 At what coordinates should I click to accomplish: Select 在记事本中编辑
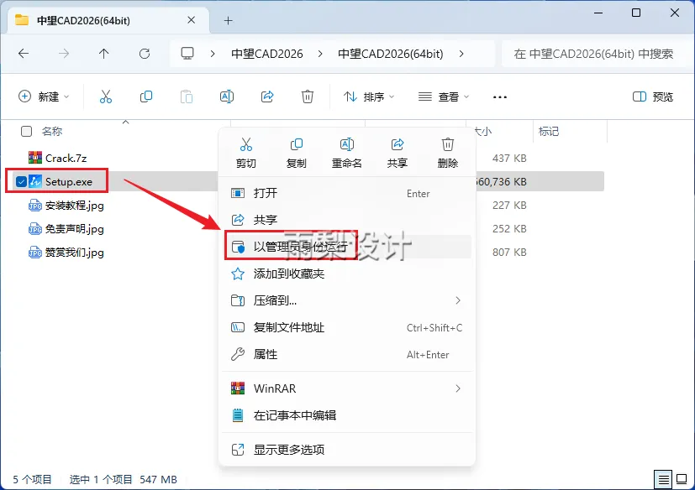tap(347, 415)
